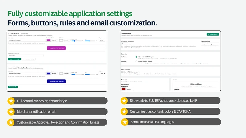Click the 'Apply to the webpage' green button
This screenshot has width=246, height=138.
pyautogui.click(x=14, y=59)
